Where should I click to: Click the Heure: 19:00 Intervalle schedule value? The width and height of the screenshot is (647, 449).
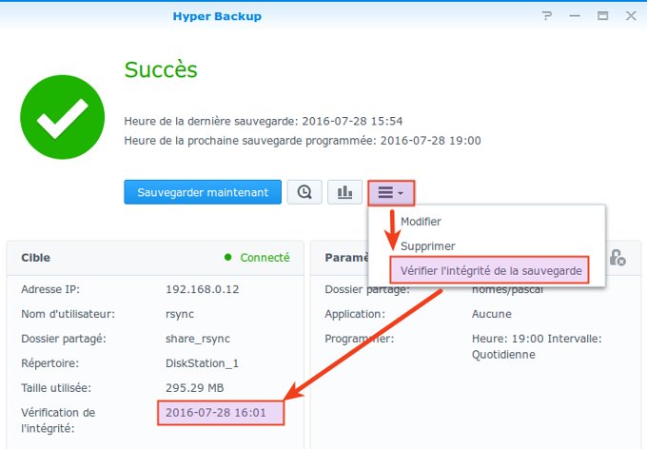(537, 346)
